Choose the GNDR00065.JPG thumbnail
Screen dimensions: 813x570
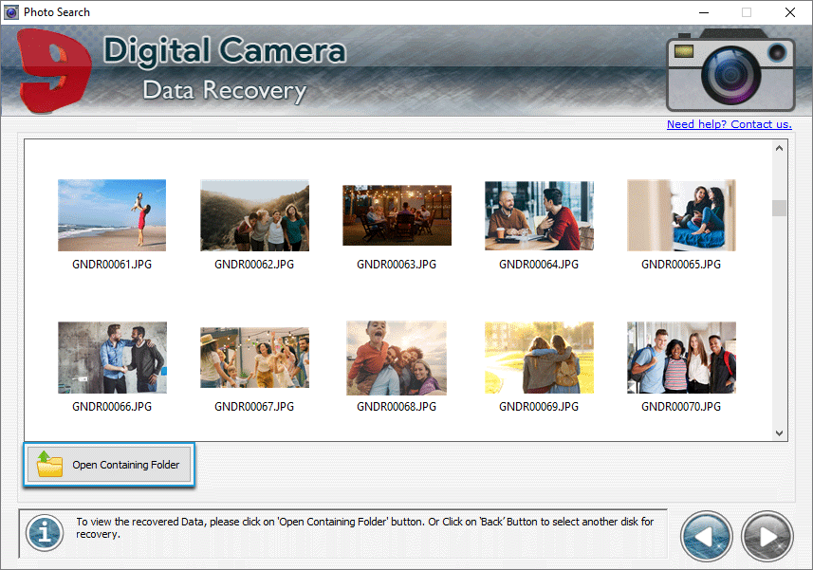[x=681, y=215]
